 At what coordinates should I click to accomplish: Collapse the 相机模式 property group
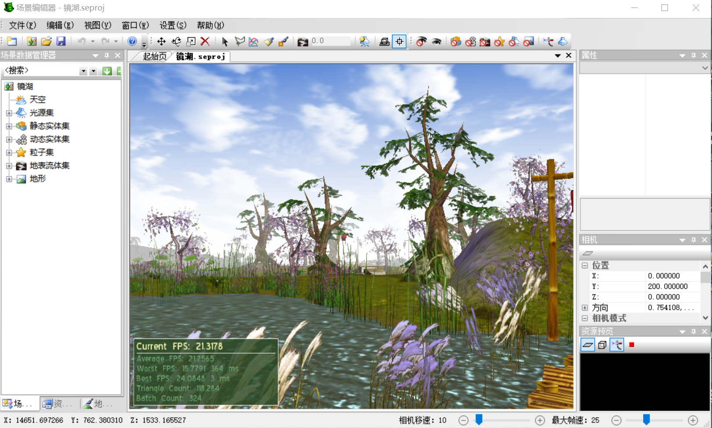(585, 318)
